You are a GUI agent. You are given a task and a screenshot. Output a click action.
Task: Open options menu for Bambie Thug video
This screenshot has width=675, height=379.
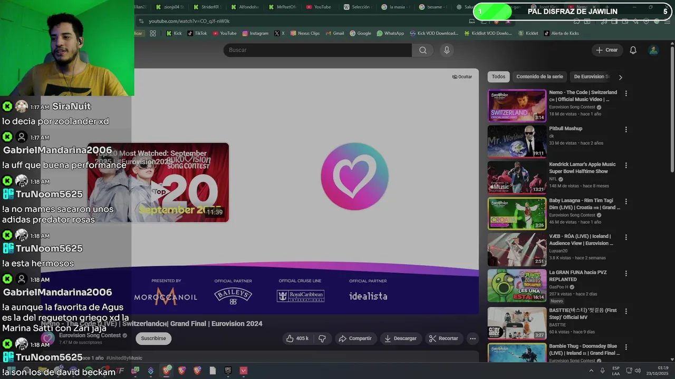click(626, 347)
